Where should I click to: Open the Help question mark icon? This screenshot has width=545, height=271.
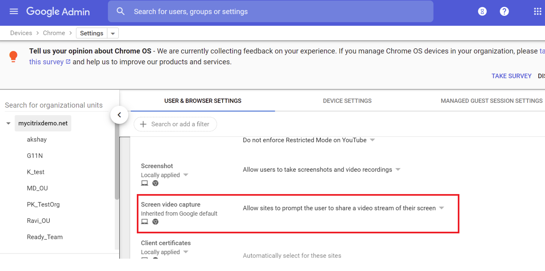[x=504, y=12]
